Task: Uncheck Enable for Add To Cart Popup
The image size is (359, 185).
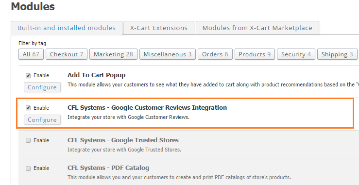Action: tap(28, 76)
